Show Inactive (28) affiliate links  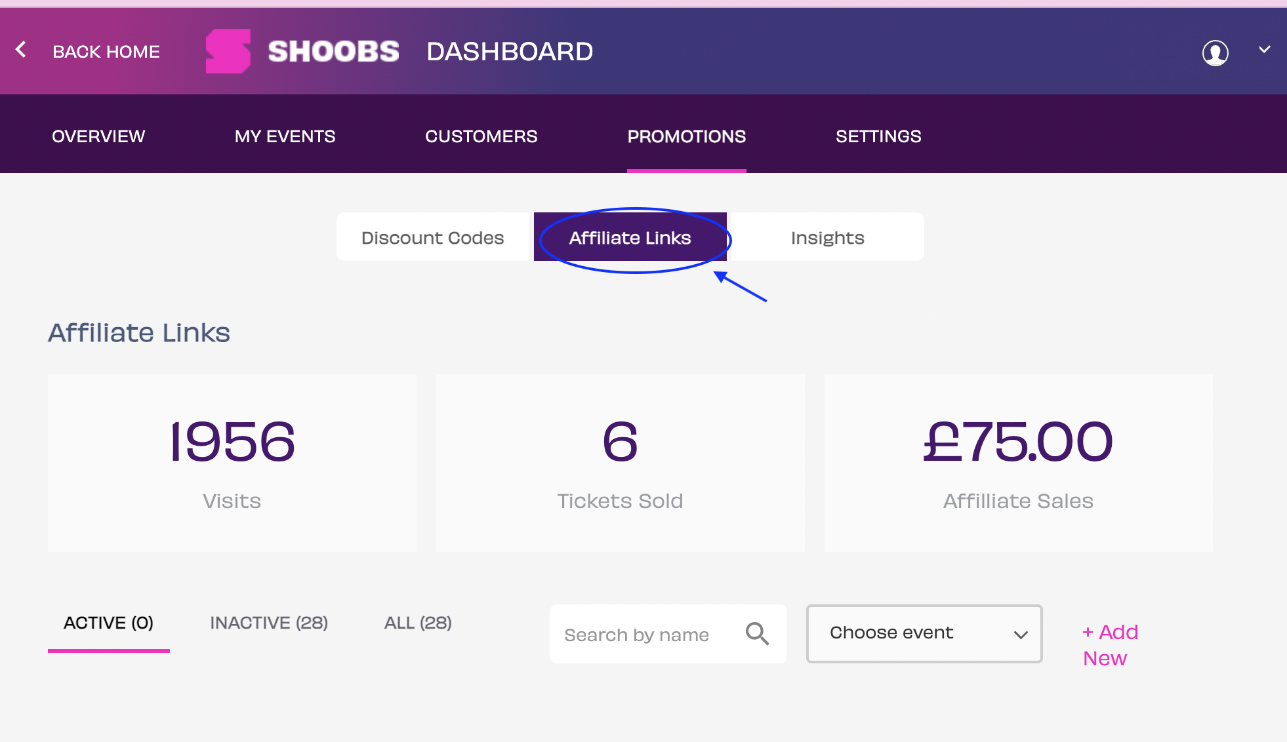coord(269,623)
